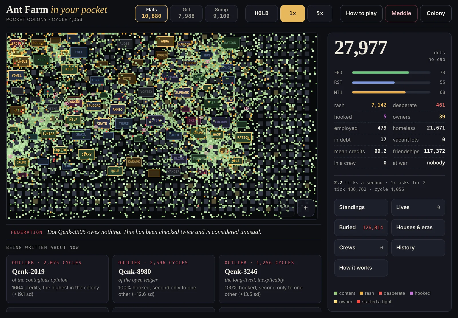Click the started a fight legend swatch
This screenshot has height=318, width=458.
pyautogui.click(x=359, y=302)
